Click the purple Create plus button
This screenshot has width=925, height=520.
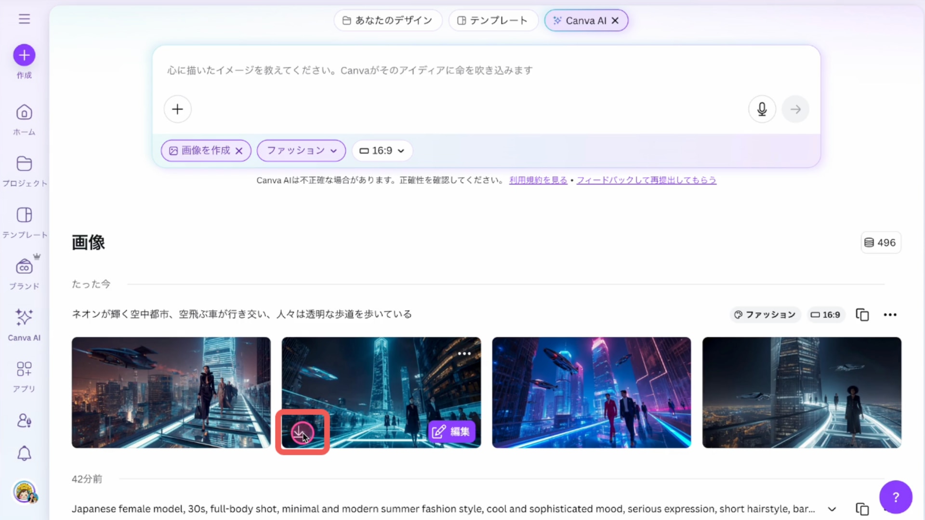24,55
